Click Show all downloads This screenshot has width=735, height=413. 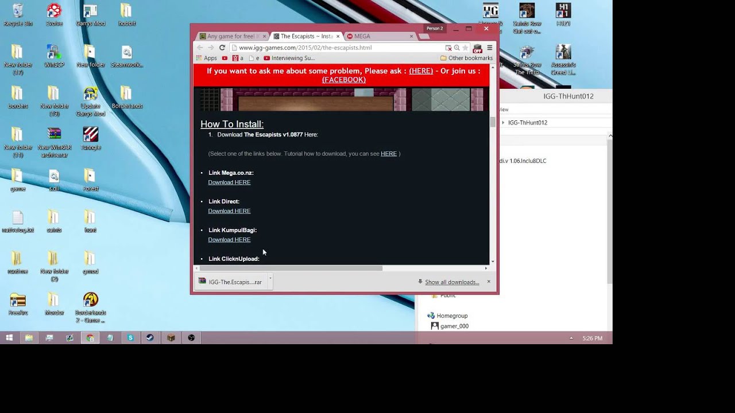click(452, 282)
